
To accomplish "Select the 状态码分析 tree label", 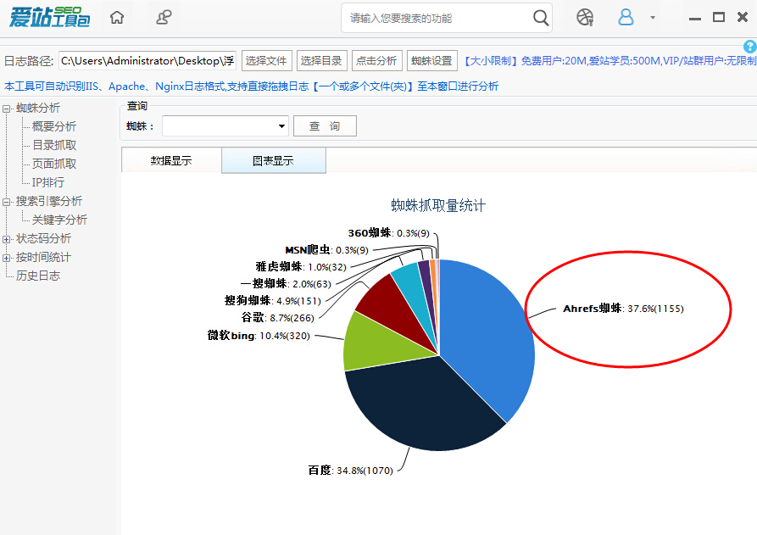I will pyautogui.click(x=43, y=238).
